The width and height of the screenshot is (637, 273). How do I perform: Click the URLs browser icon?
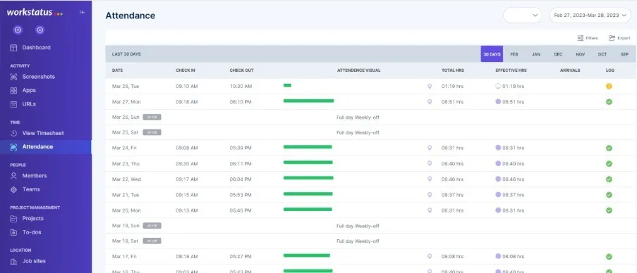coord(13,105)
